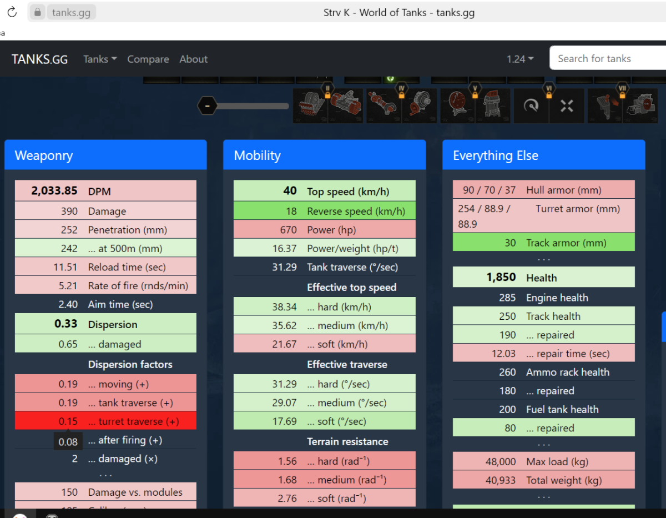Click the Engine health 285 row
This screenshot has height=518, width=666.
pos(544,298)
